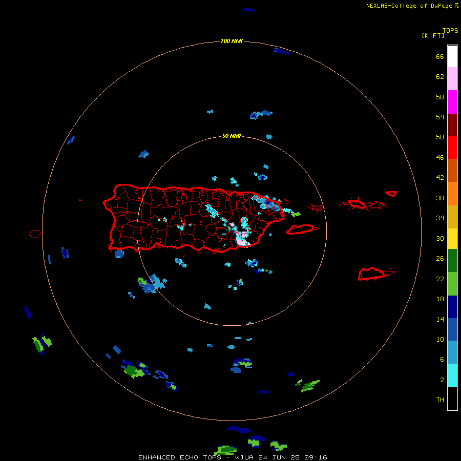Click the 'KJUA' radar site identifier
461x461 pixels.
coord(245,457)
